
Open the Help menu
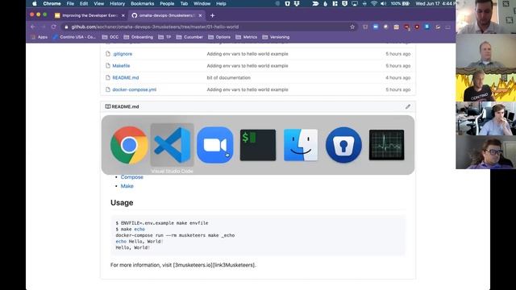(x=221, y=3)
